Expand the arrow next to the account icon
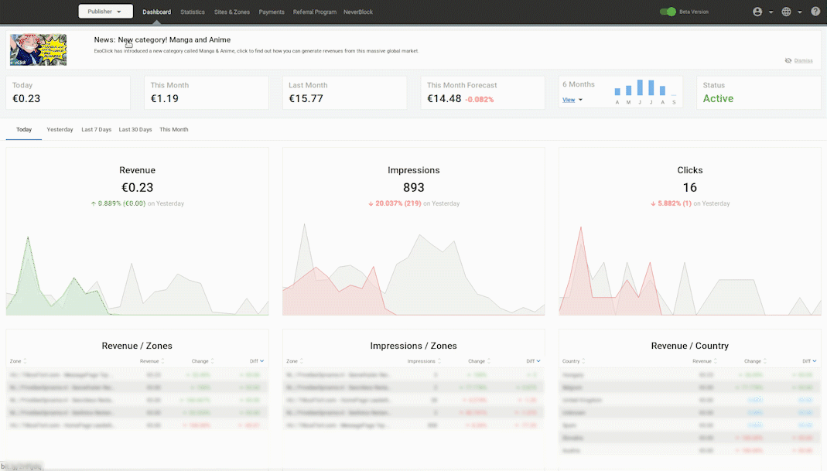 (771, 12)
